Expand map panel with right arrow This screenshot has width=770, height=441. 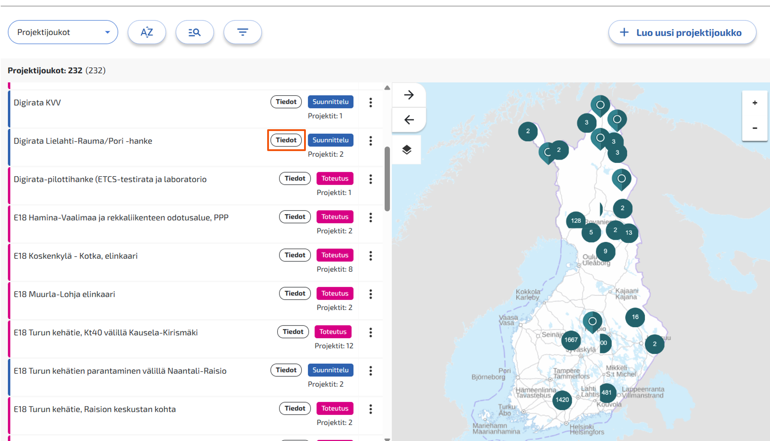tap(409, 95)
